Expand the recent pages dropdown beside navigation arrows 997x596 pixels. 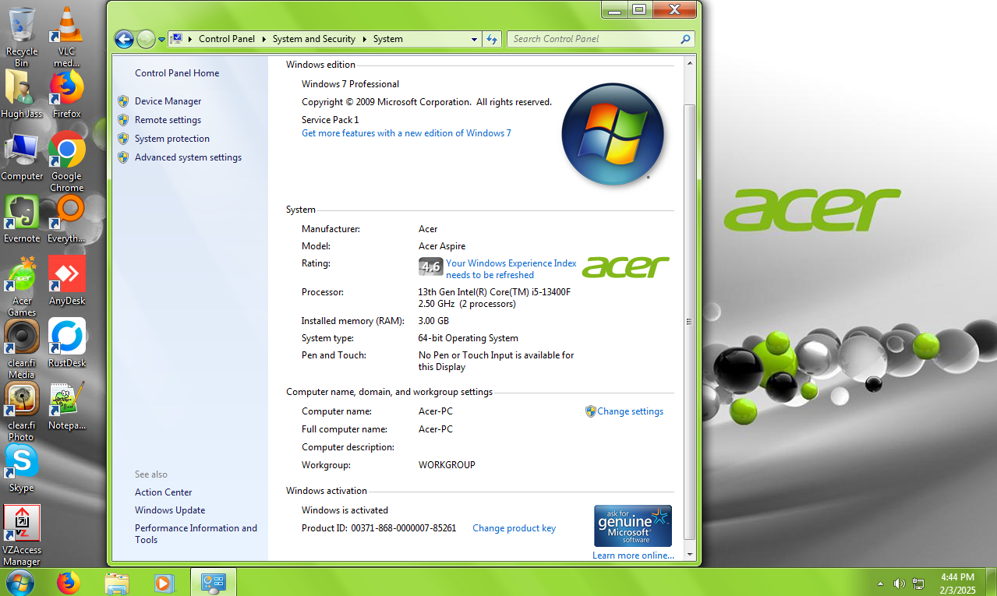(161, 38)
